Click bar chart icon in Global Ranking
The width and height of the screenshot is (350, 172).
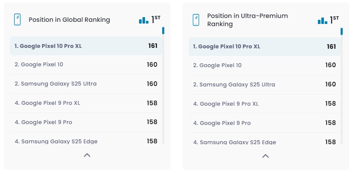tap(143, 20)
